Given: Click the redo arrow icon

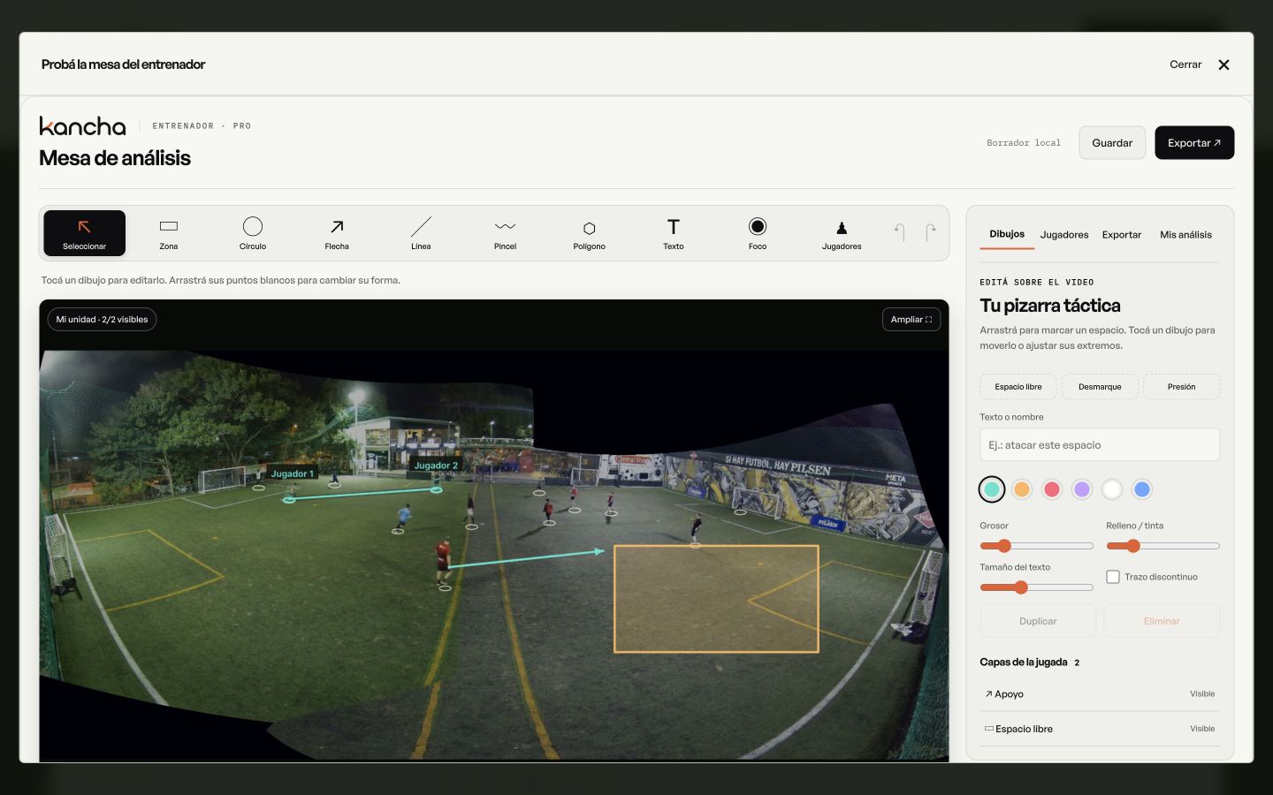Looking at the screenshot, I should [x=931, y=232].
